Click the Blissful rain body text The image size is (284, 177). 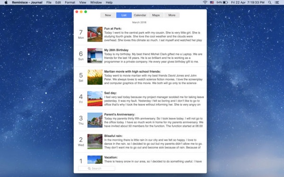(153, 144)
